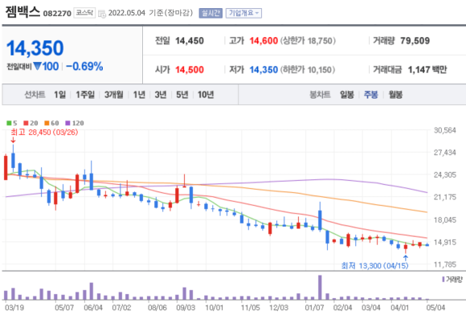Viewport: 466px width, 315px height.
Task: Click the 03/19 date axis label
Action: [x=14, y=307]
